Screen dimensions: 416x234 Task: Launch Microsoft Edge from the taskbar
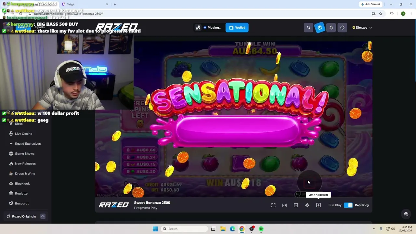[232, 229]
